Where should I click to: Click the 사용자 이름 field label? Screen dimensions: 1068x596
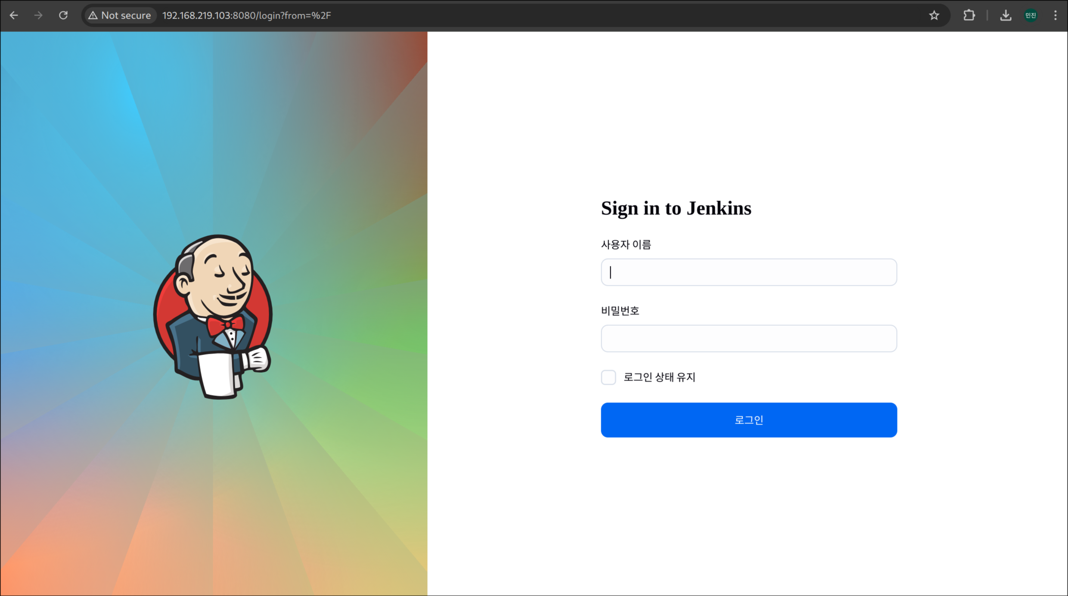click(x=626, y=244)
